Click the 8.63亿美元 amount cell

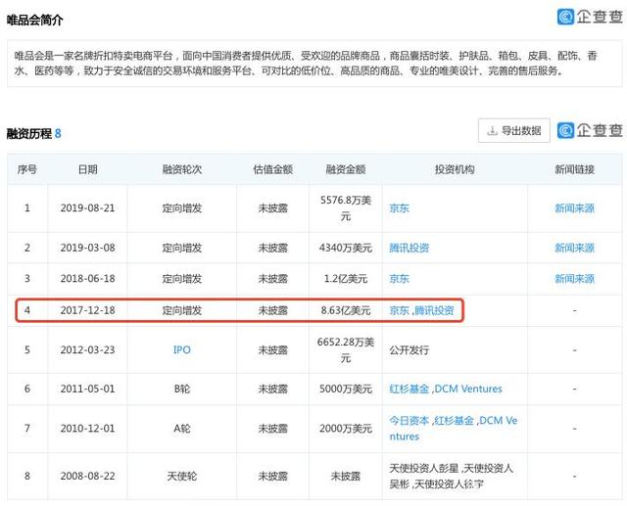(346, 310)
